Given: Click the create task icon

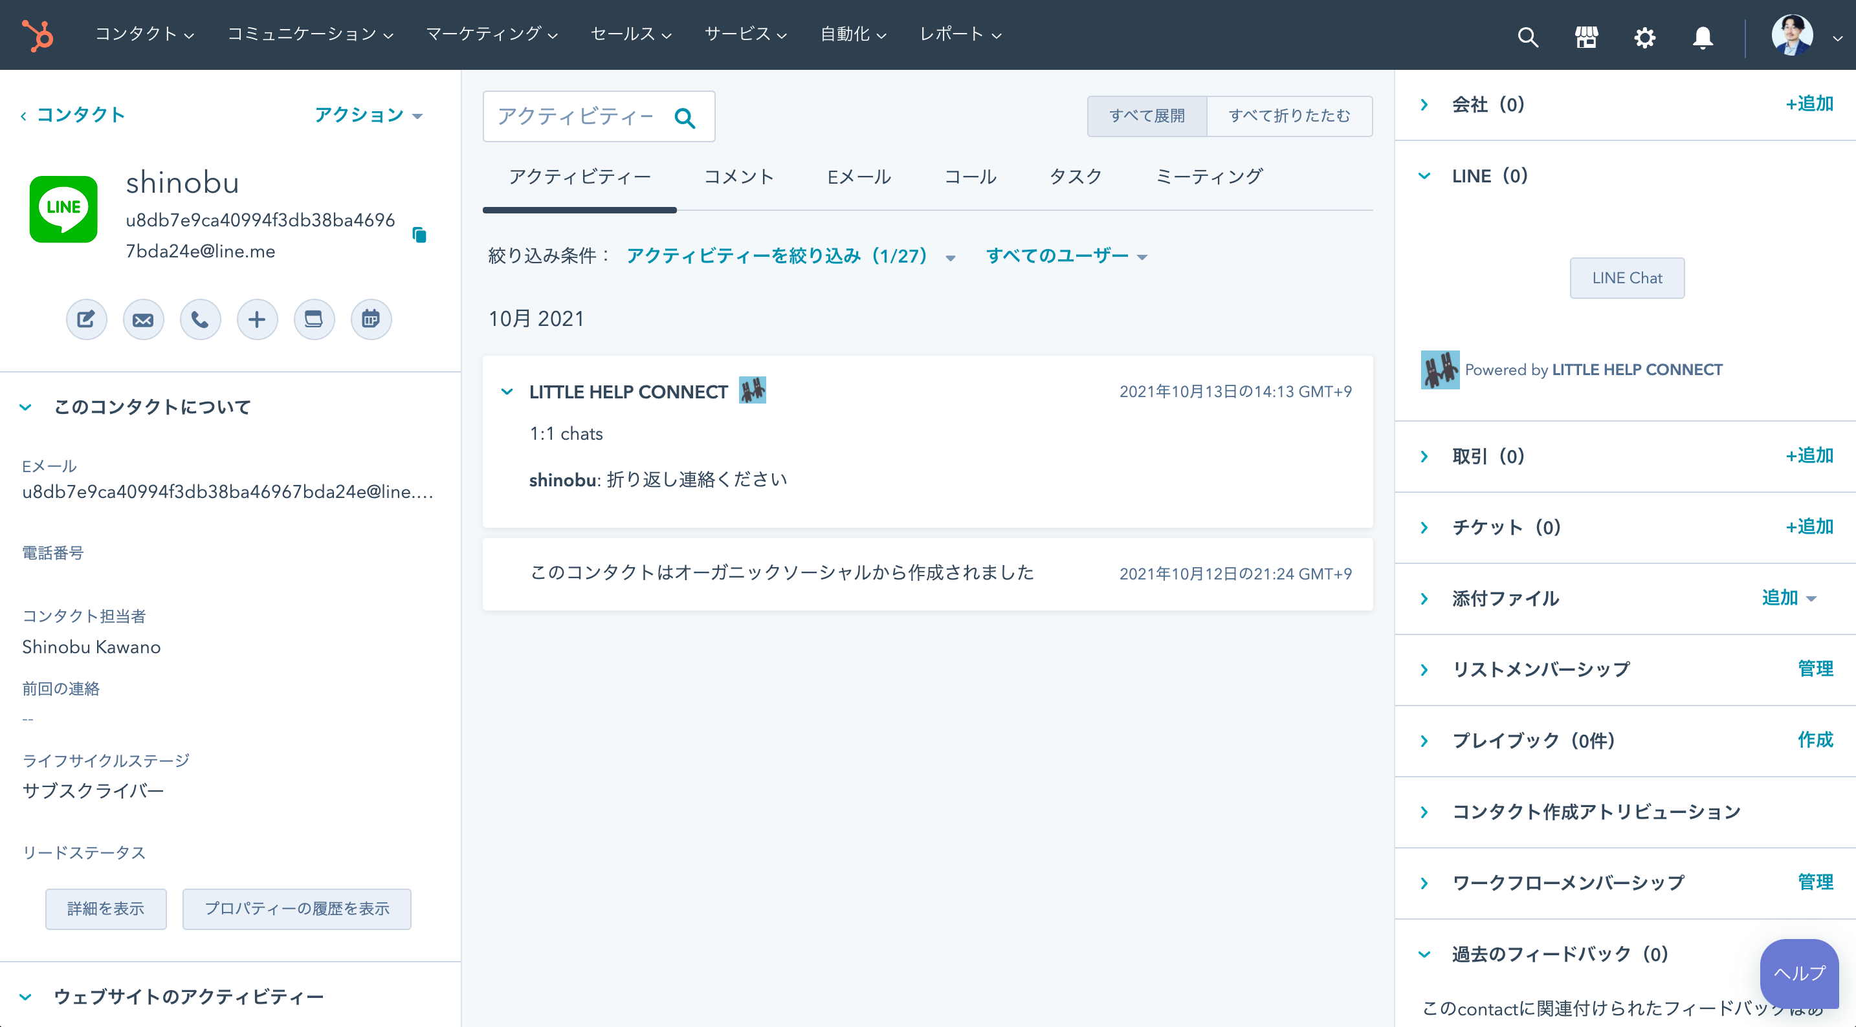Looking at the screenshot, I should [x=314, y=319].
